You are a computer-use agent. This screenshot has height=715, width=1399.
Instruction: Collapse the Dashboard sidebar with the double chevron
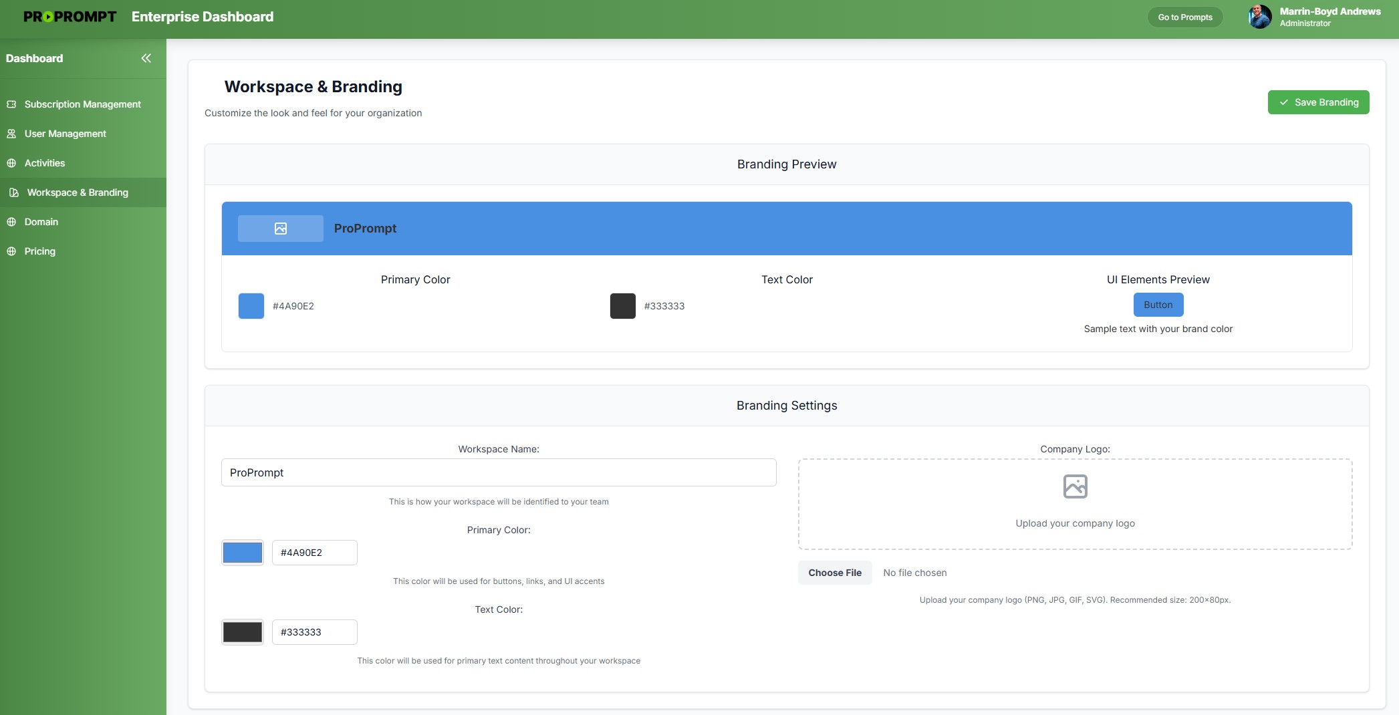tap(146, 58)
